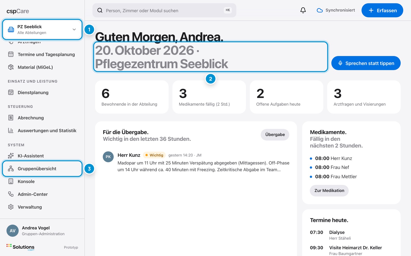Open the Arztfragen und Visierungen card
This screenshot has width=411, height=256.
point(364,97)
